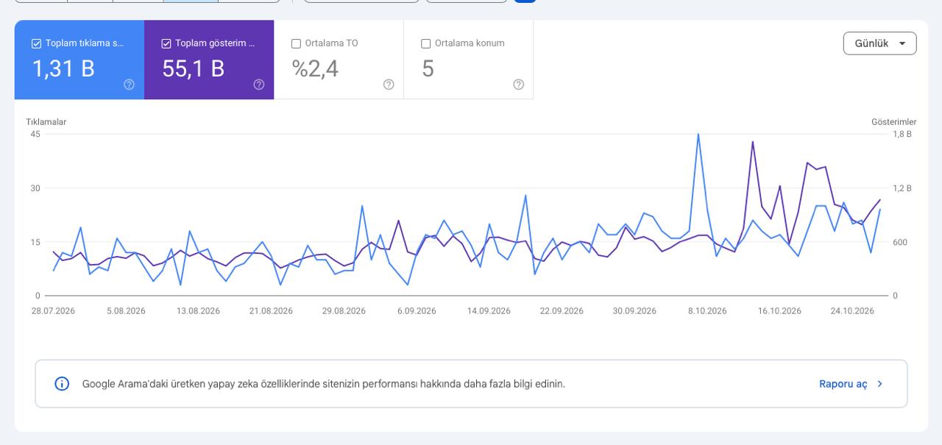Click the 55,1 B total impressions value
This screenshot has width=942, height=445.
click(x=193, y=68)
